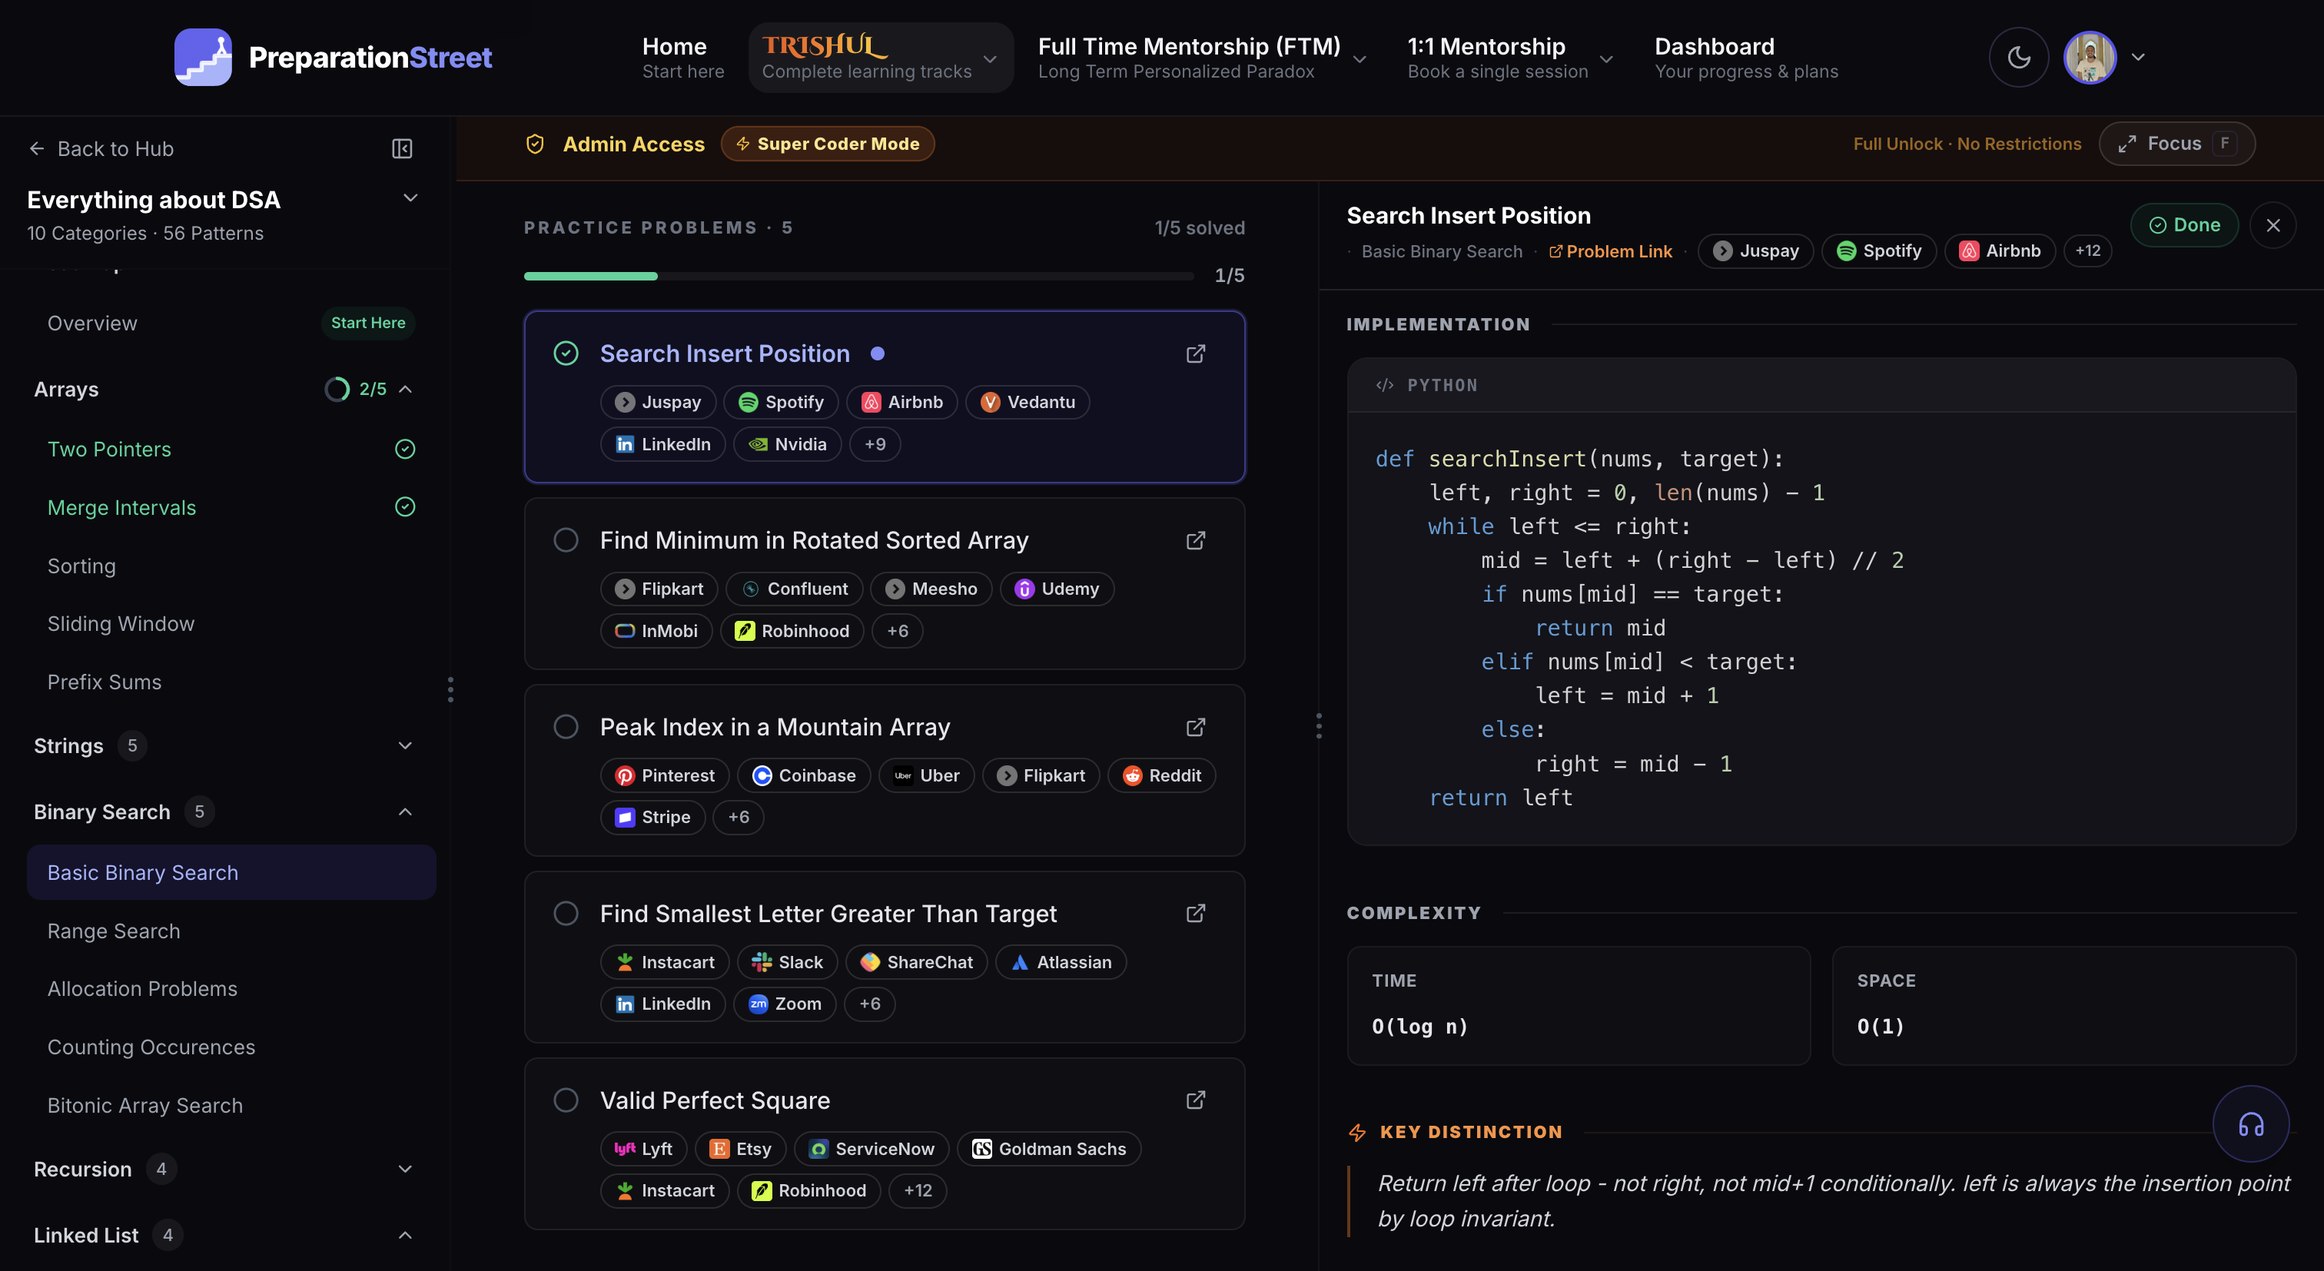Image resolution: width=2324 pixels, height=1271 pixels.
Task: Expand Everything about DSA course selector
Action: click(410, 198)
